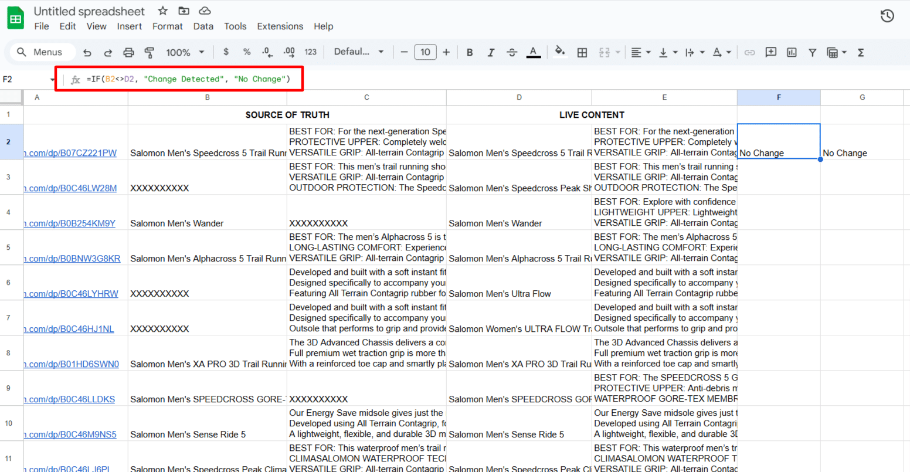Open the Extensions menu
The width and height of the screenshot is (910, 472).
280,26
